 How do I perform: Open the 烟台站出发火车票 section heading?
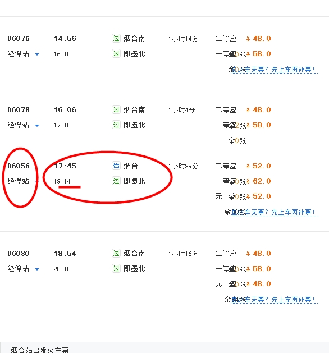(40, 350)
